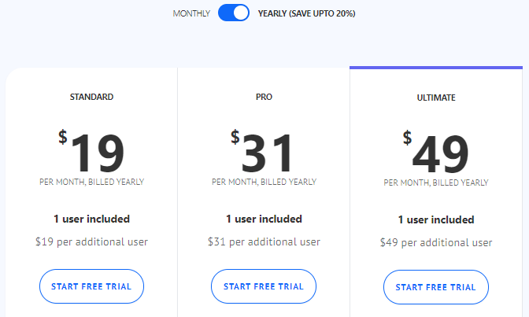The height and width of the screenshot is (317, 529).
Task: Start free trial for Ultimate plan
Action: (436, 287)
